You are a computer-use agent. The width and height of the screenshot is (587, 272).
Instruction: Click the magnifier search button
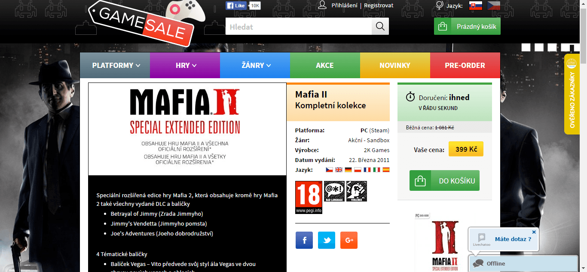tap(380, 26)
